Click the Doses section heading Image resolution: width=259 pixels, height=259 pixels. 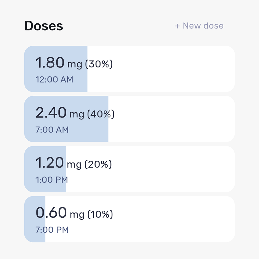(x=44, y=26)
